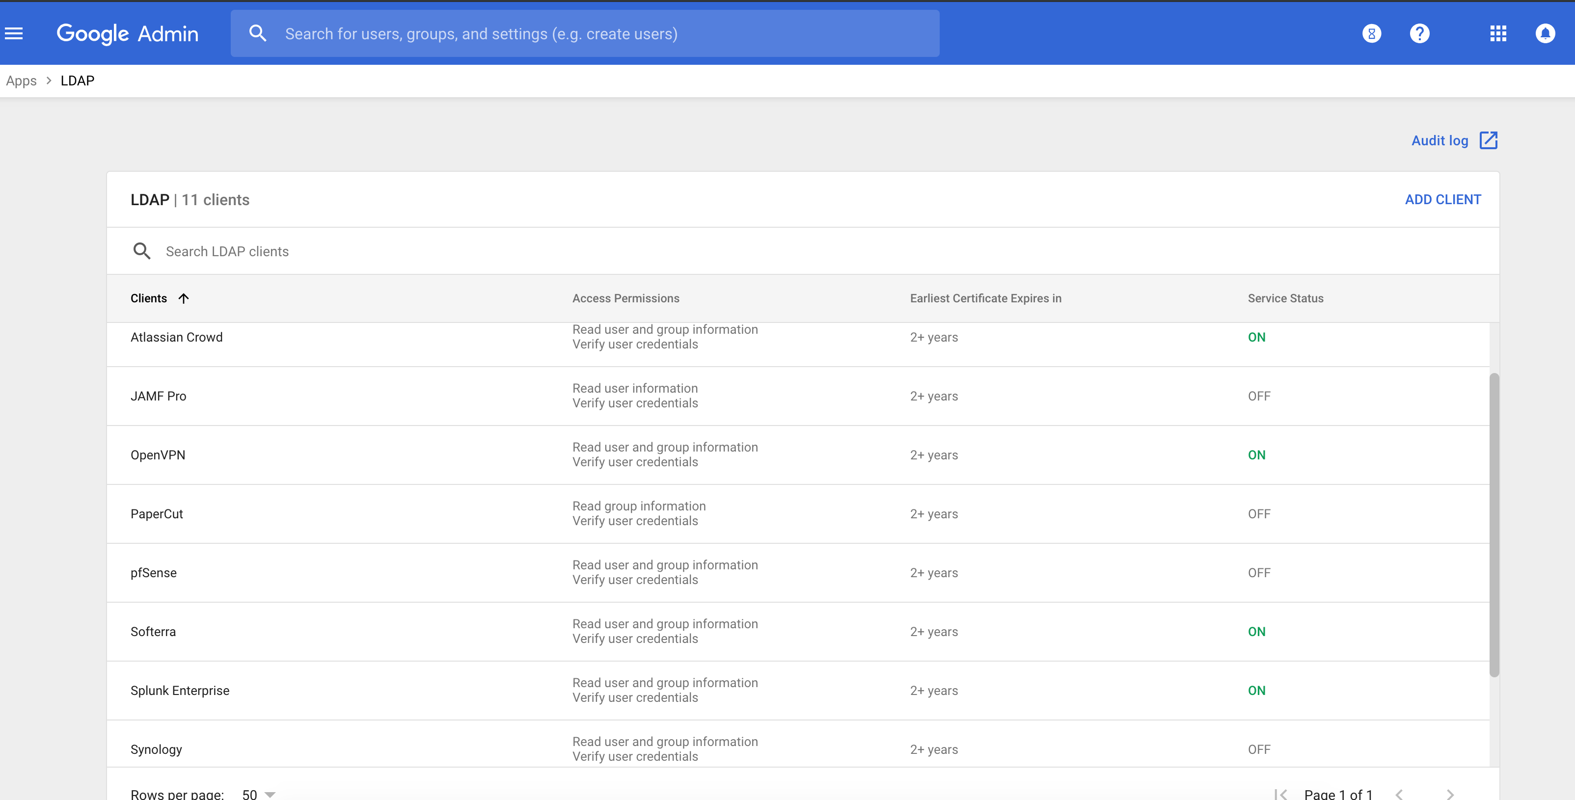
Task: Open the Splunk Enterprise client
Action: (180, 691)
